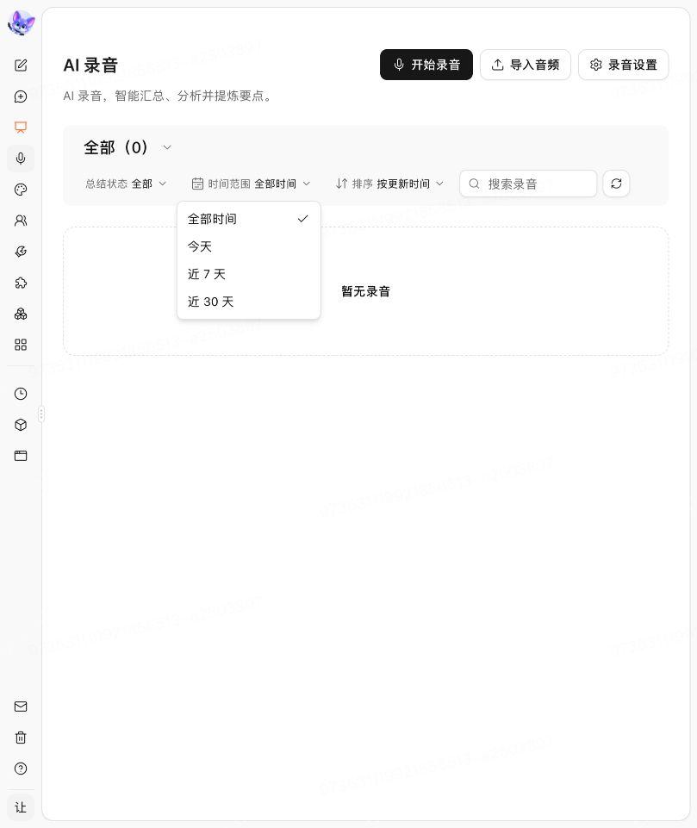The width and height of the screenshot is (697, 828).
Task: Select 今天 in the time menu
Action: [249, 246]
